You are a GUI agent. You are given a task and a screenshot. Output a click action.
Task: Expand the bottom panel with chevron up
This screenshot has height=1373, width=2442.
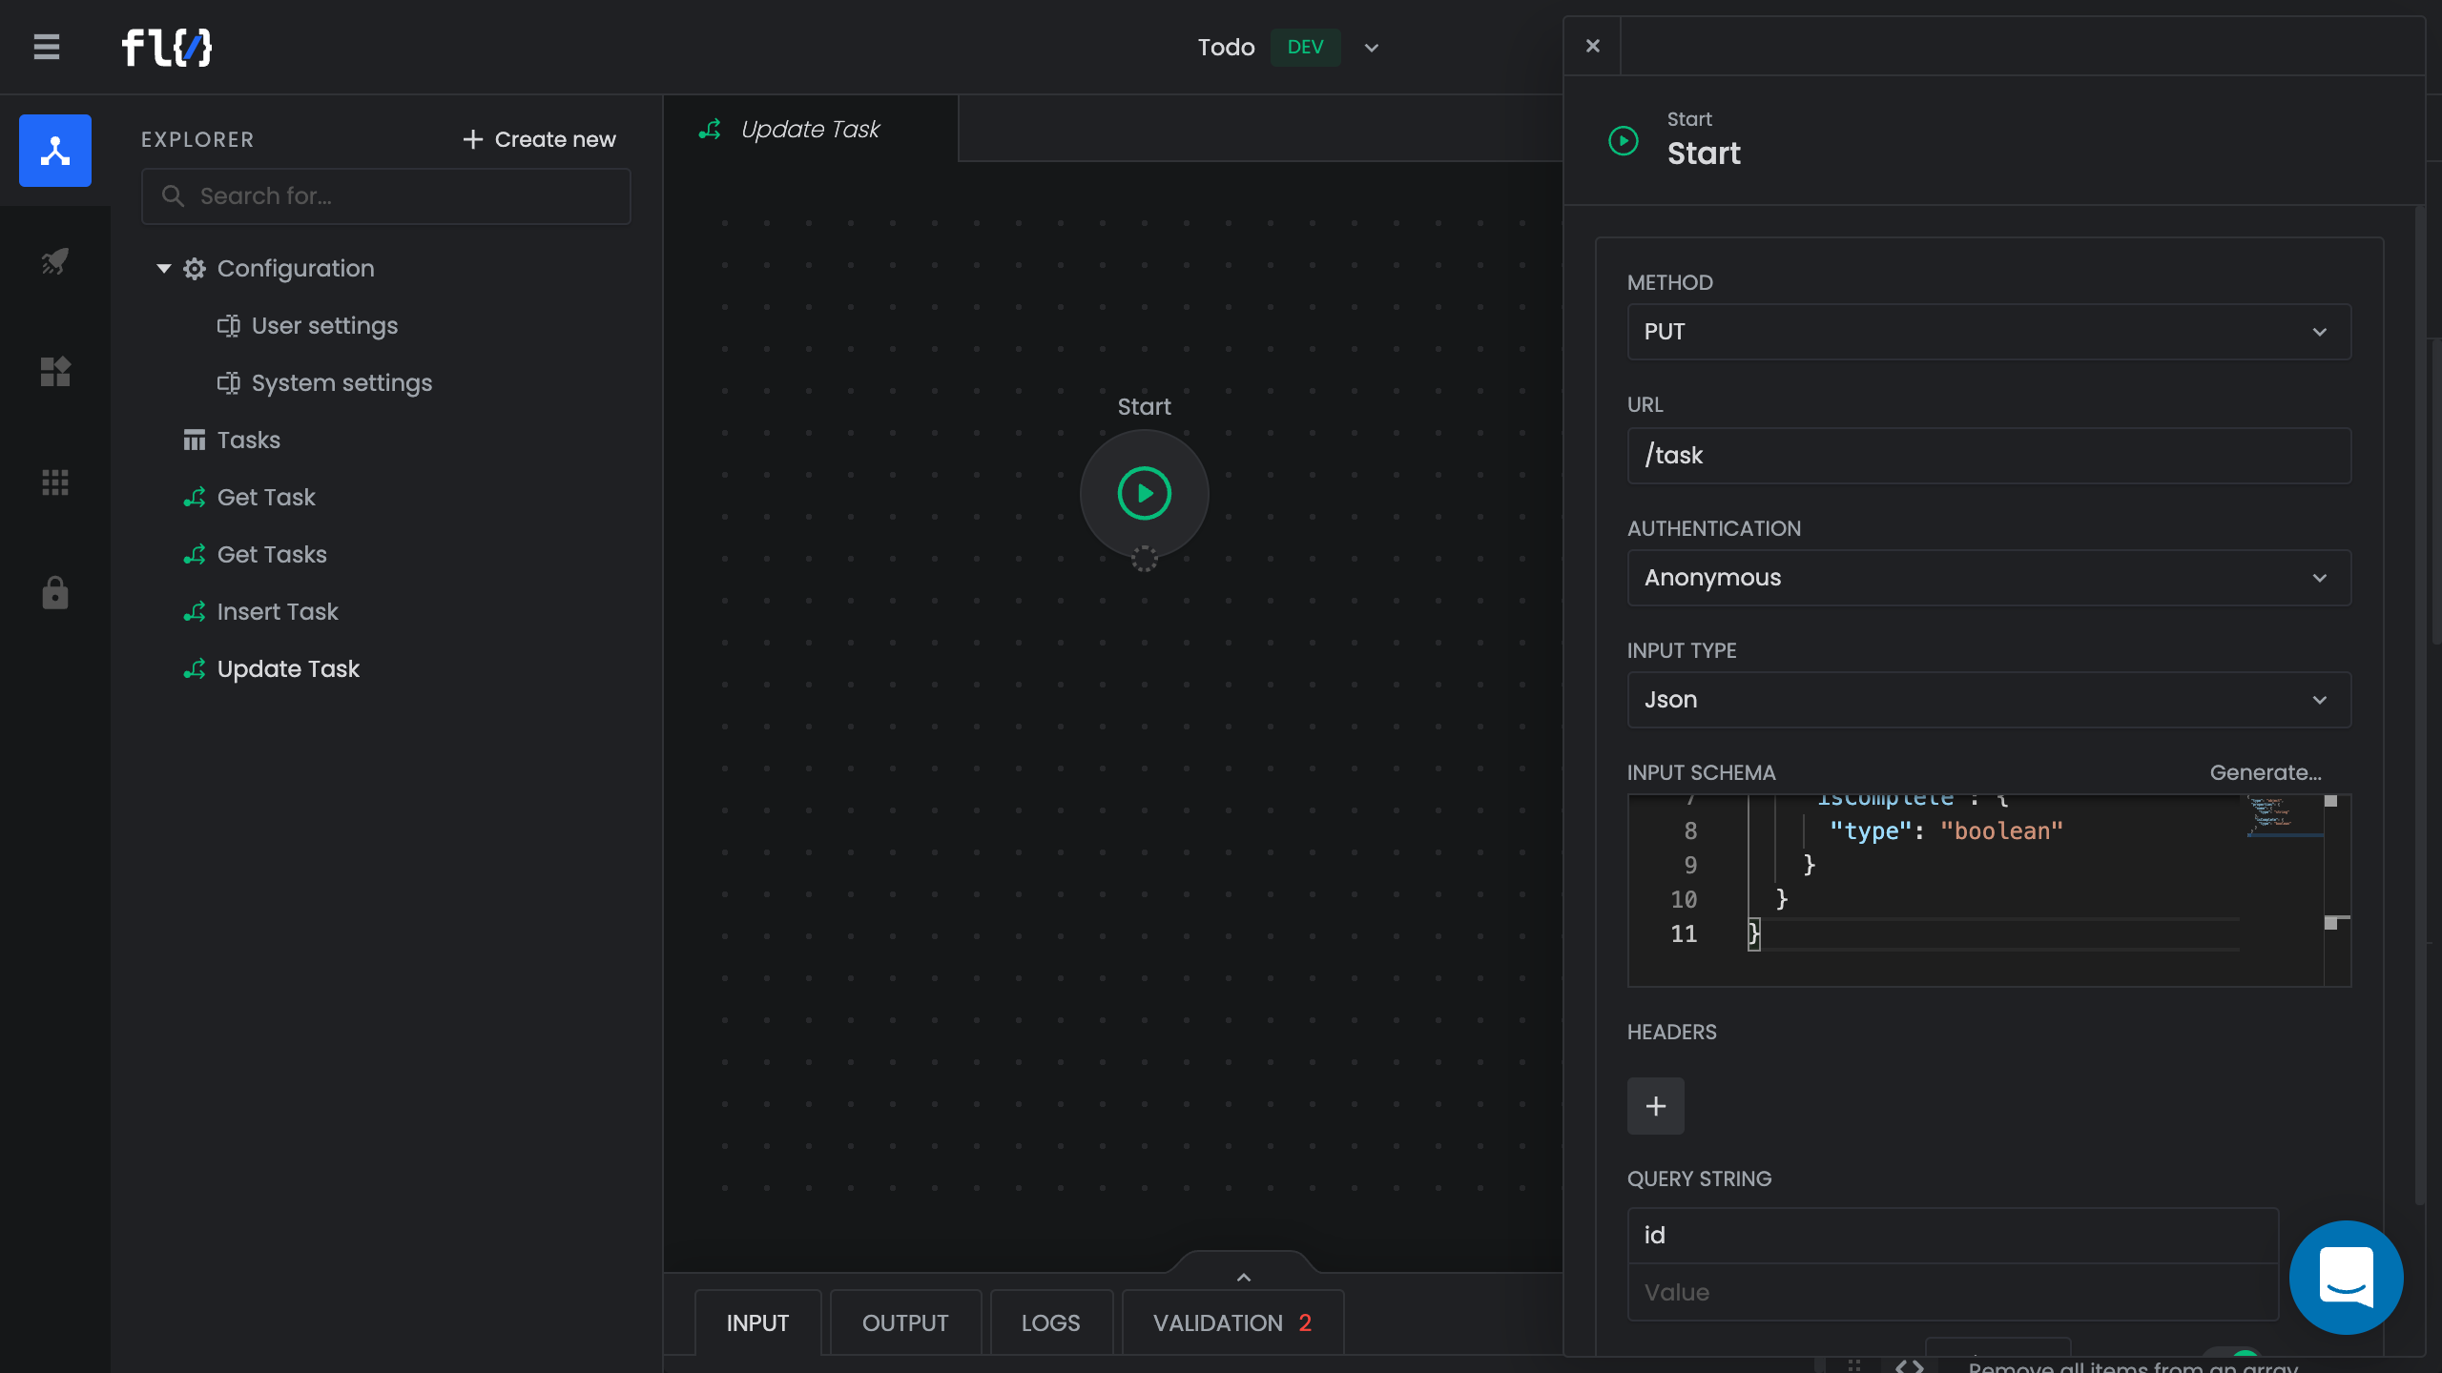tap(1243, 1277)
